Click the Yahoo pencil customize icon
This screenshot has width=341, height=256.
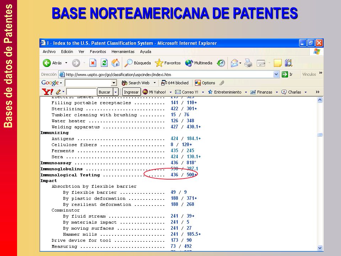58,92
